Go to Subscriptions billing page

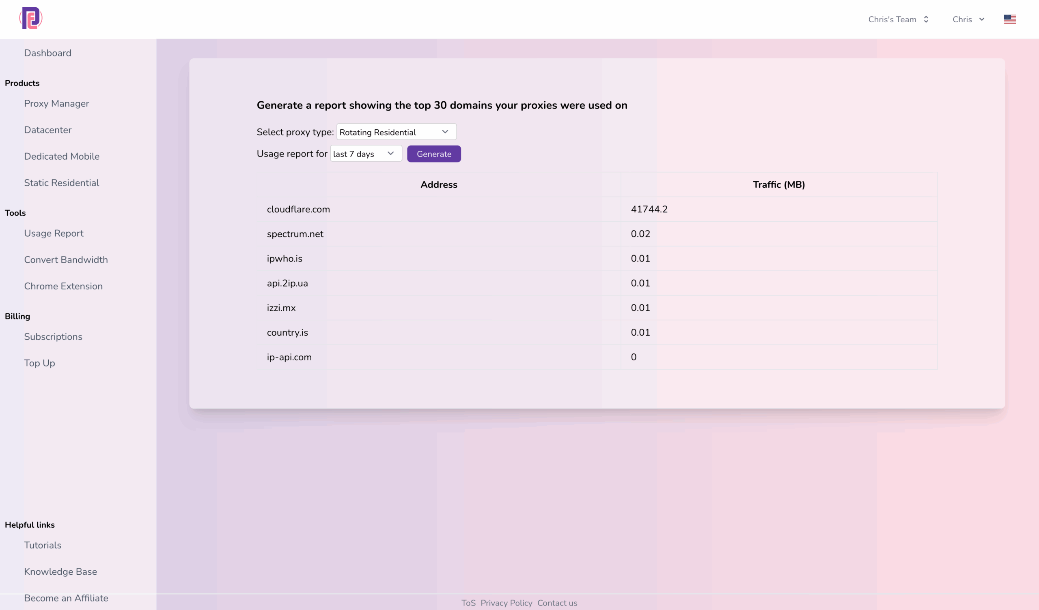53,336
